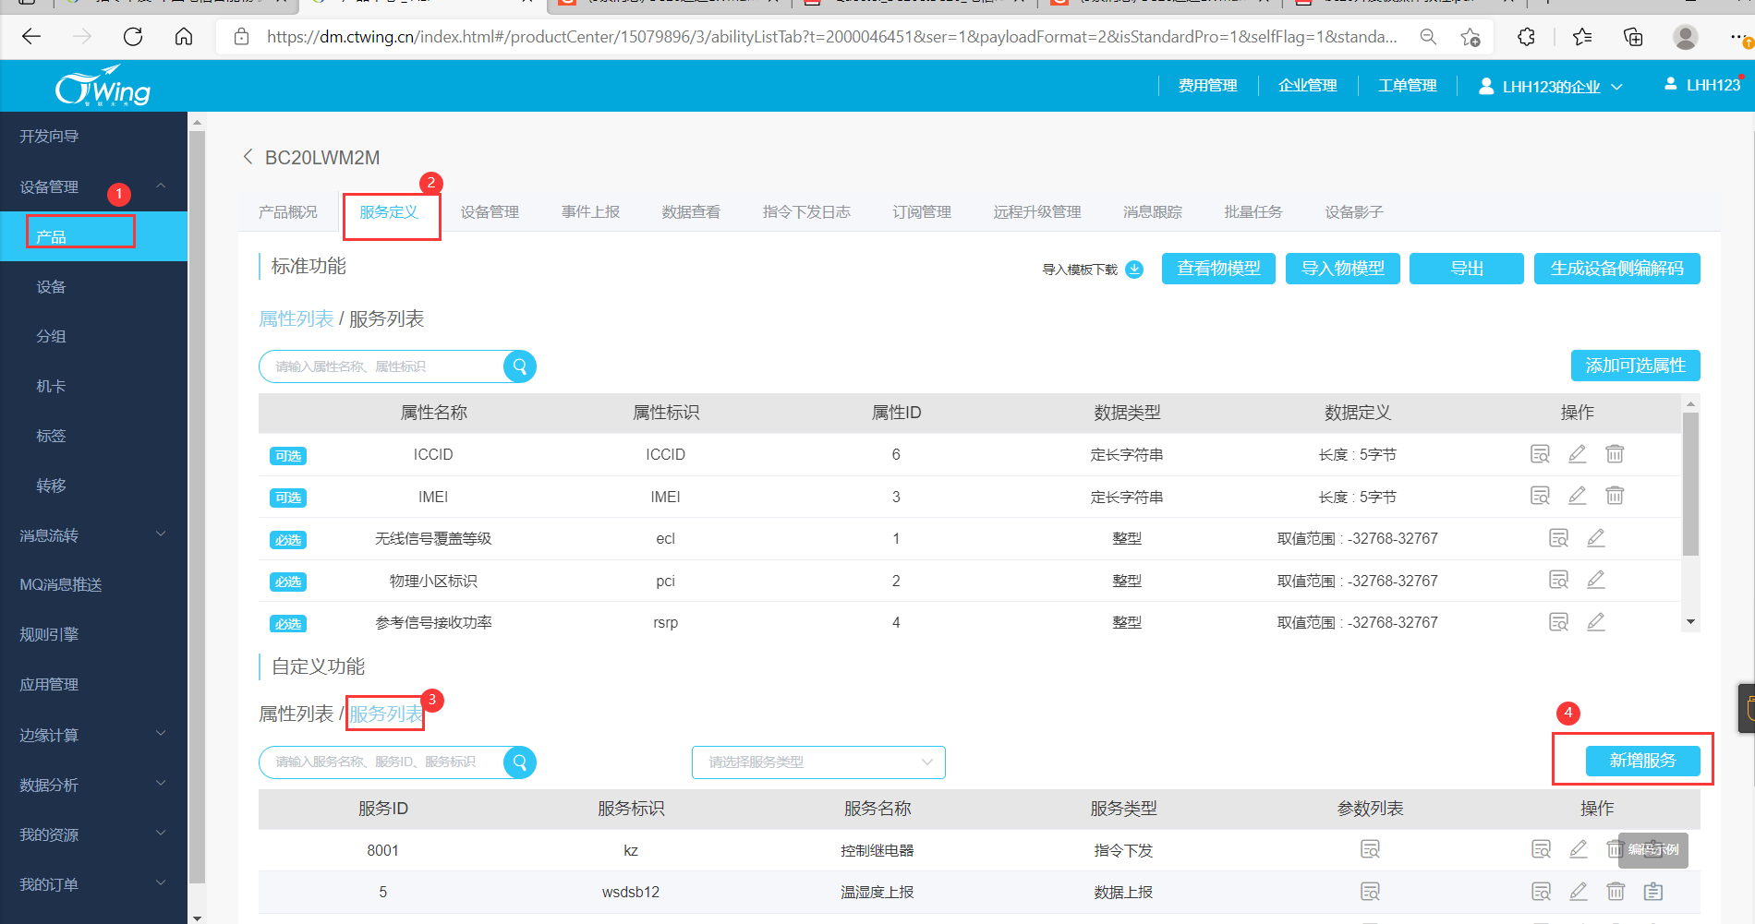
Task: Edit the rsrp attribute with the pencil icon
Action: 1596,622
